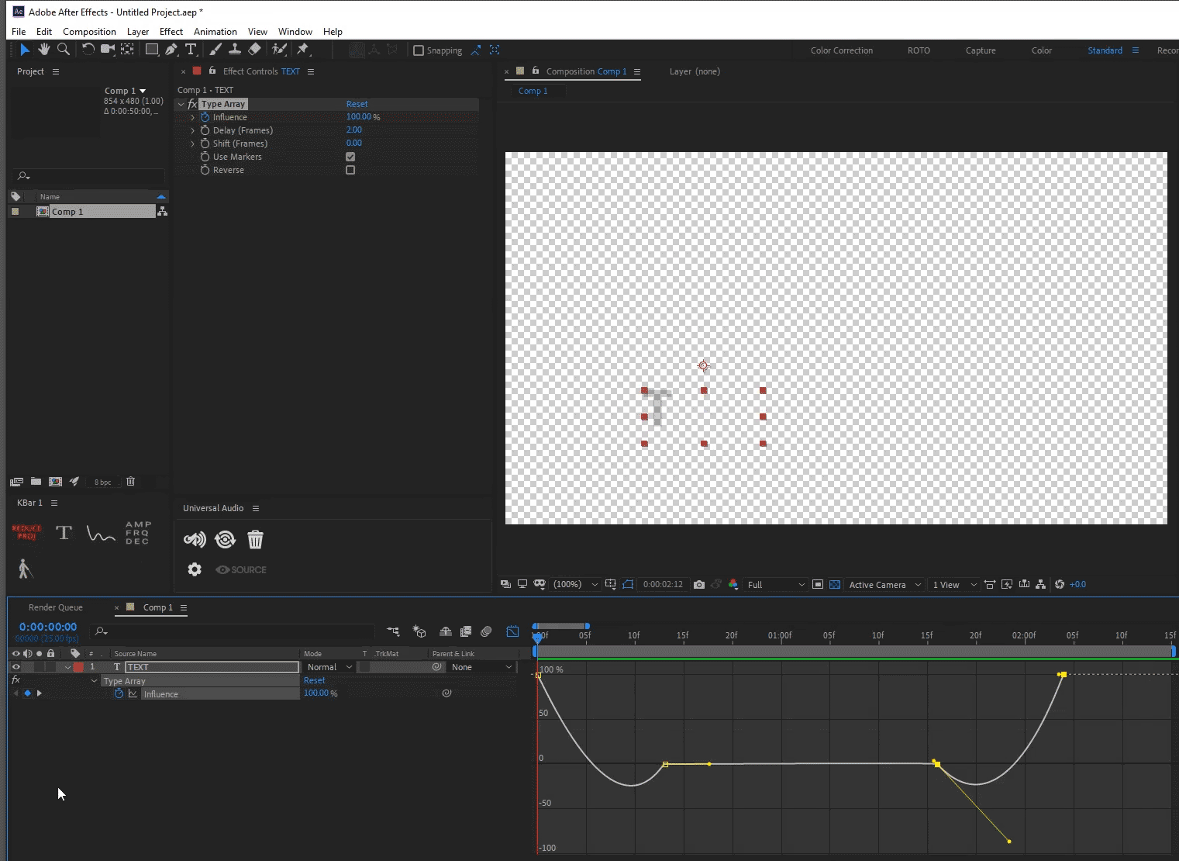Viewport: 1179px width, 861px height.
Task: Click the ROTO workspace button
Action: click(x=919, y=50)
